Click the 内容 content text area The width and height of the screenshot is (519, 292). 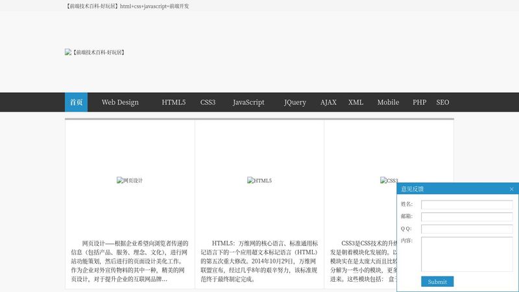click(466, 254)
